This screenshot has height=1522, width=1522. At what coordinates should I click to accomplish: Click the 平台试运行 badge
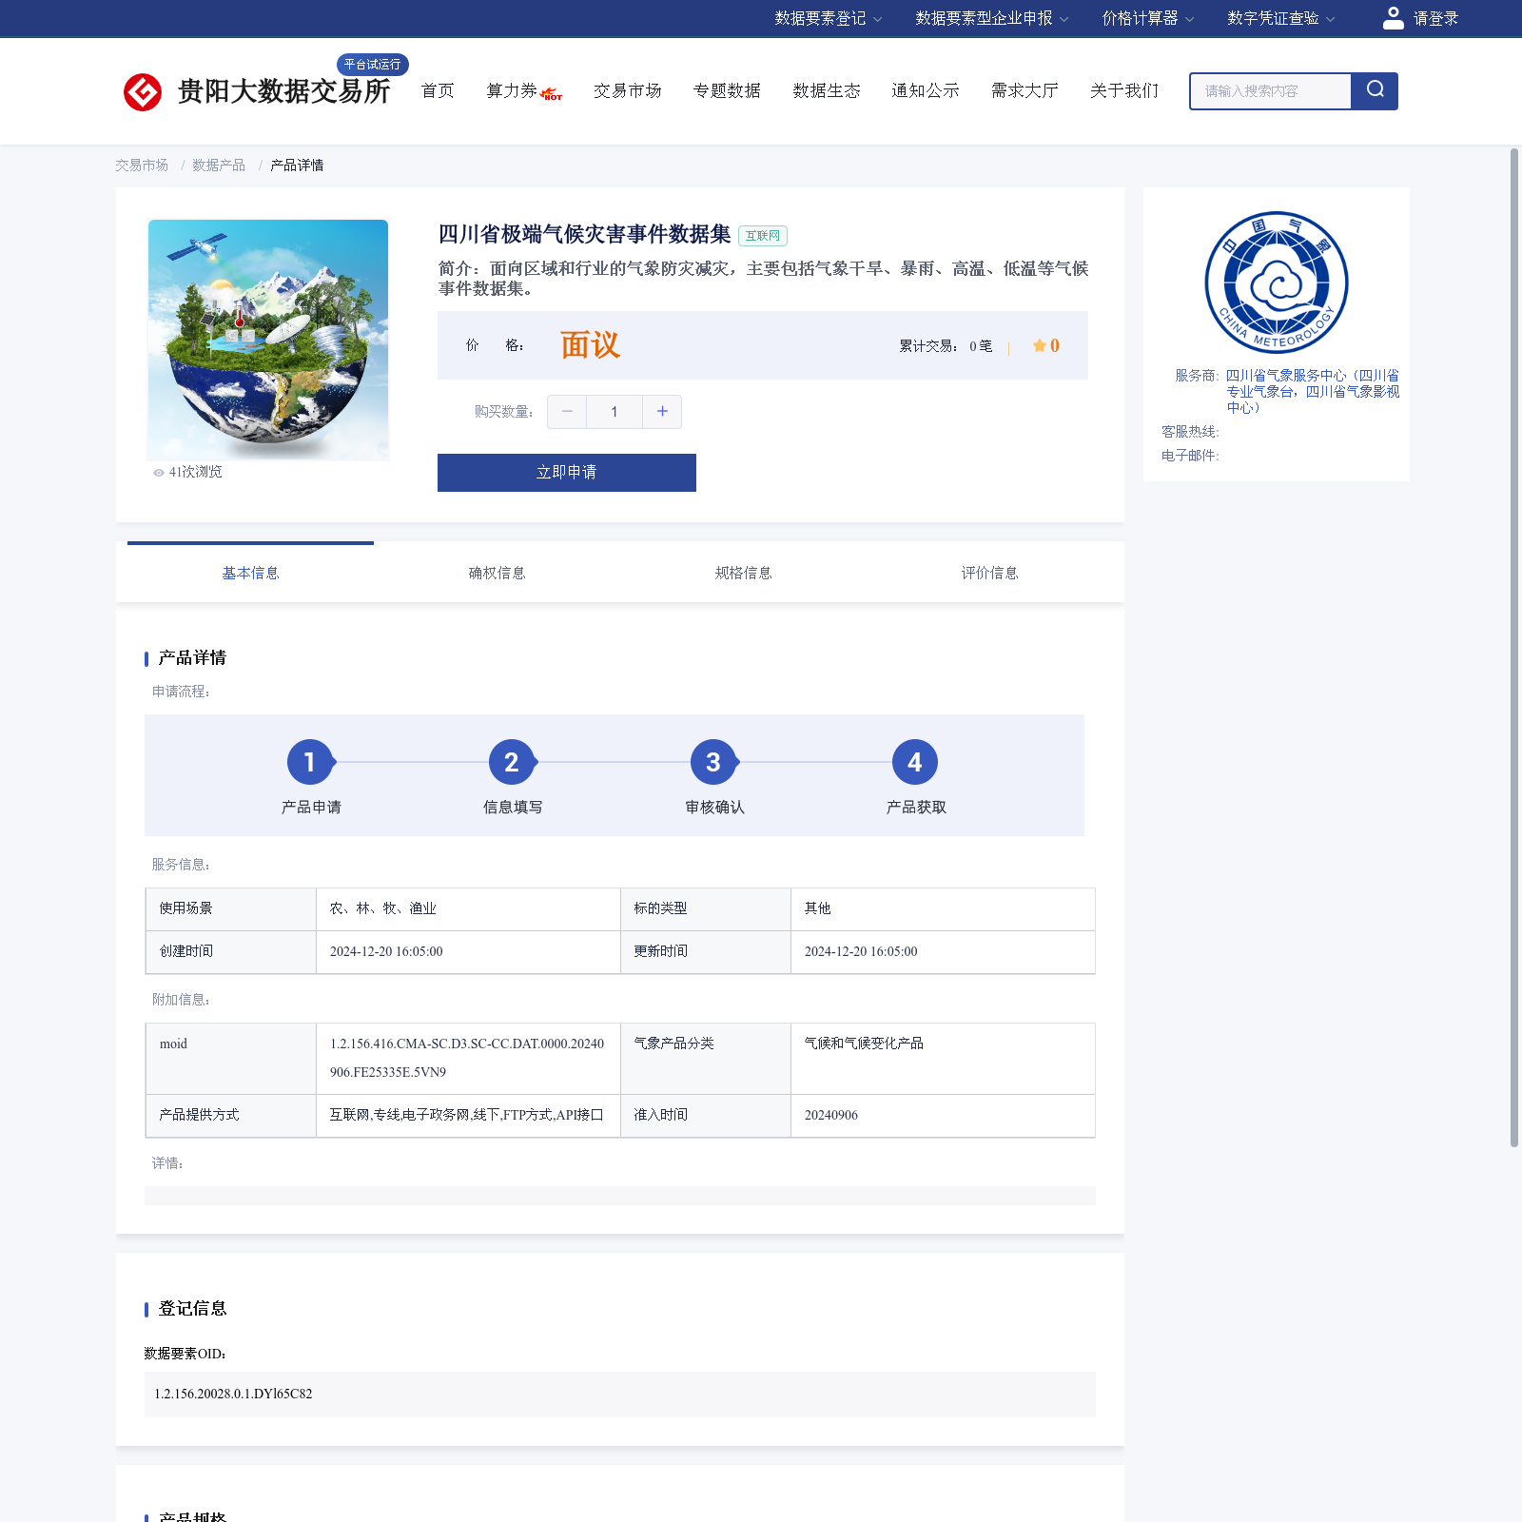pos(373,65)
